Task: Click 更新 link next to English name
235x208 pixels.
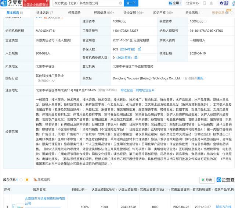Action: tap(200, 78)
